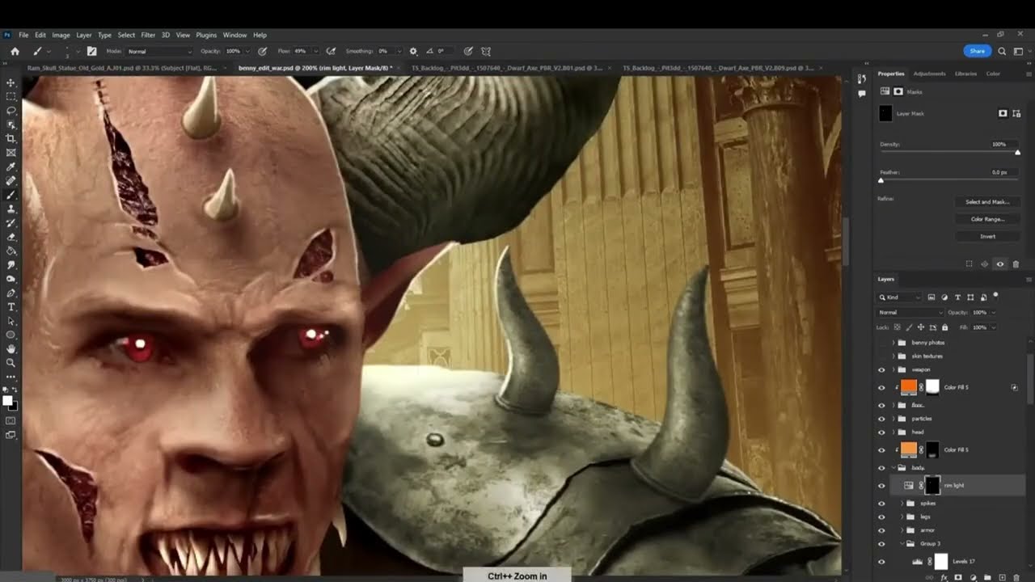Switch to Ram_Skull_Statue document tab

(121, 68)
